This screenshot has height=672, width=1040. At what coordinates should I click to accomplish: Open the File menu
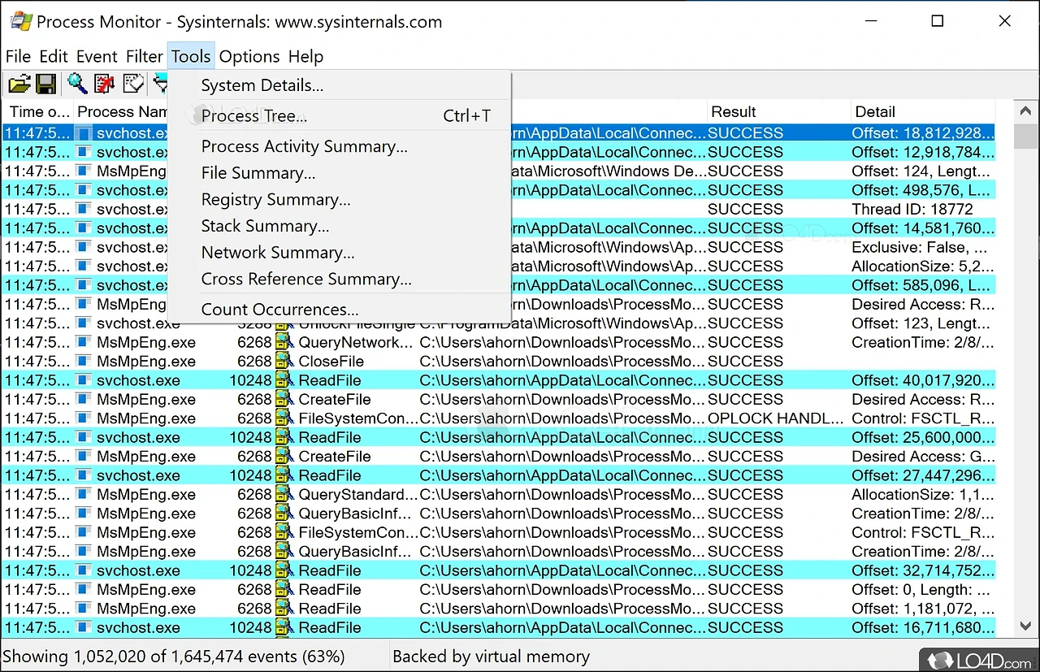pos(18,57)
